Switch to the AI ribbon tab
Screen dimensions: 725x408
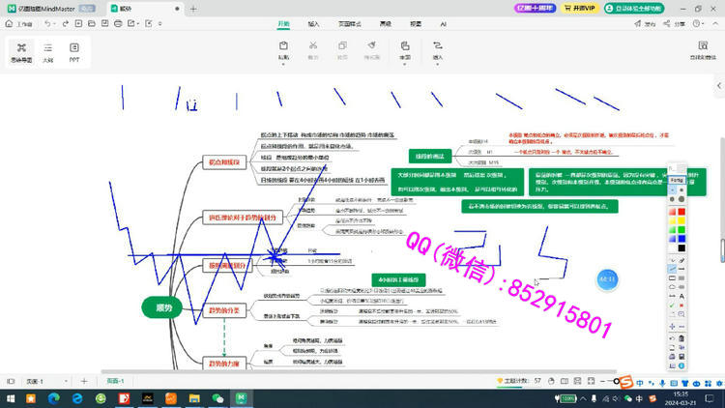pyautogui.click(x=443, y=24)
